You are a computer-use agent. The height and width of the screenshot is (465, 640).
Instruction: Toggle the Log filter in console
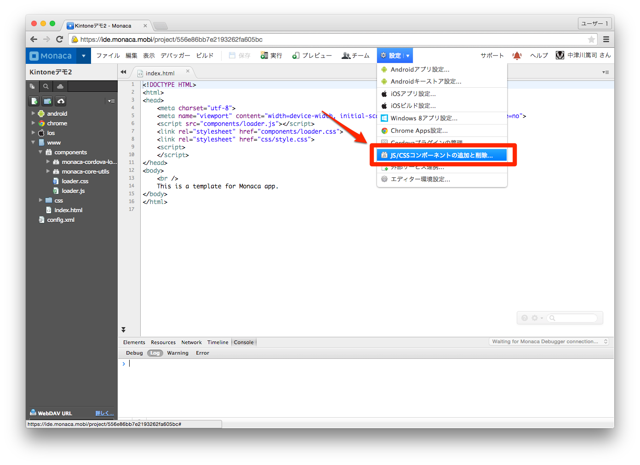tap(155, 353)
